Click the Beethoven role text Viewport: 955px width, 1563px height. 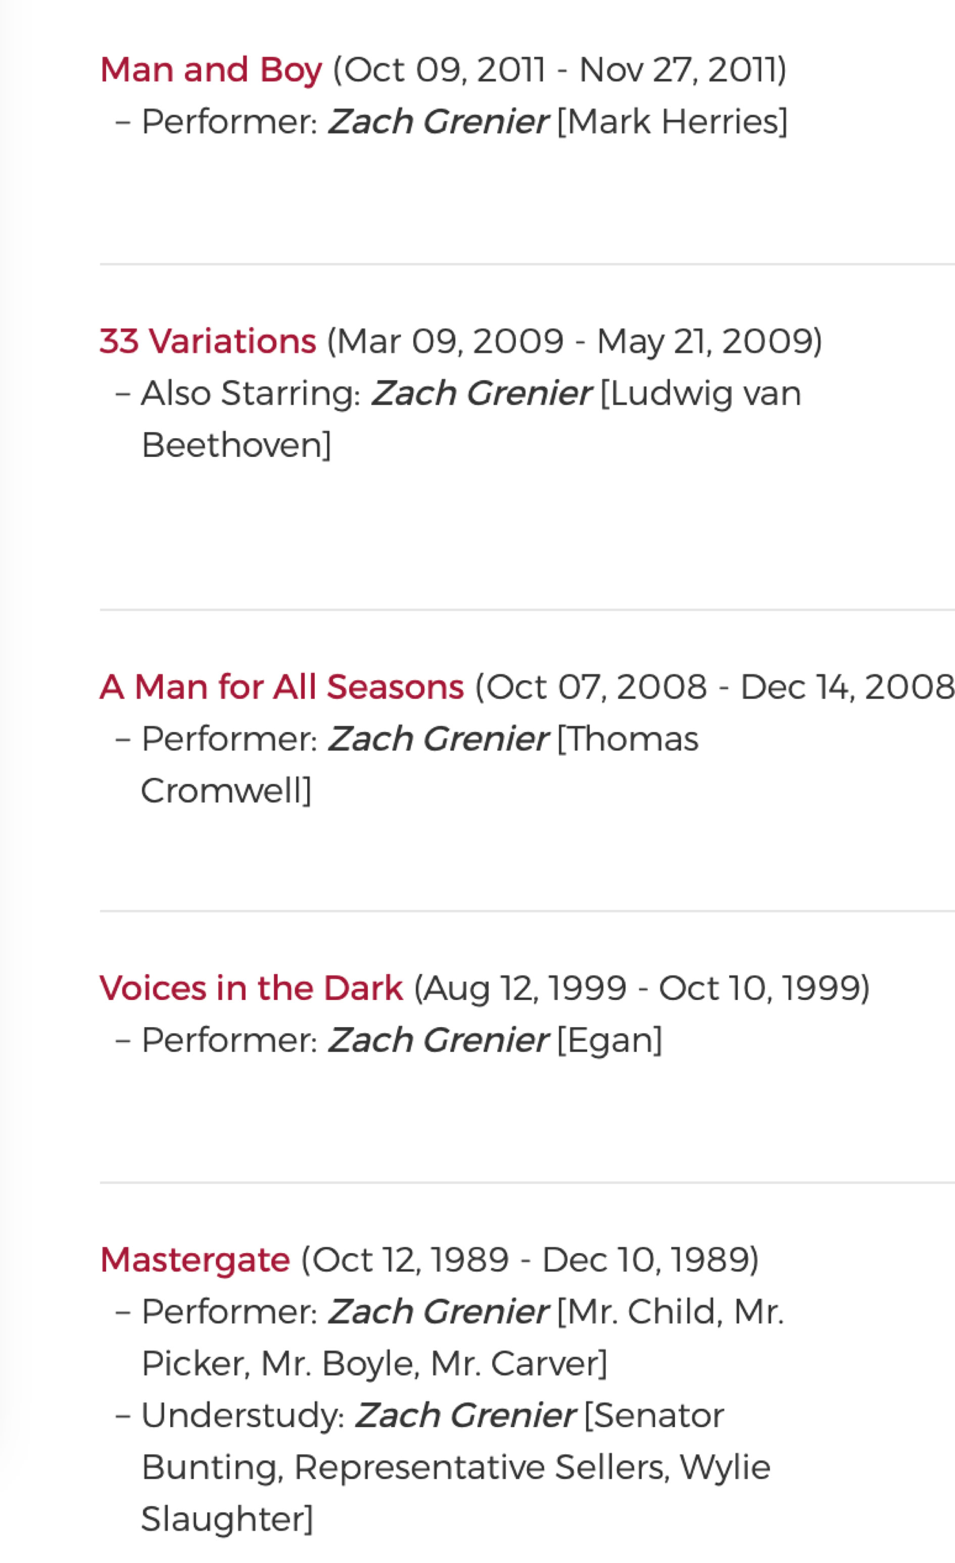(236, 445)
